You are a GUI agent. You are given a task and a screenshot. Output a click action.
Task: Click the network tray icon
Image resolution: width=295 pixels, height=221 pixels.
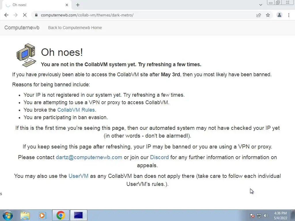point(259,216)
